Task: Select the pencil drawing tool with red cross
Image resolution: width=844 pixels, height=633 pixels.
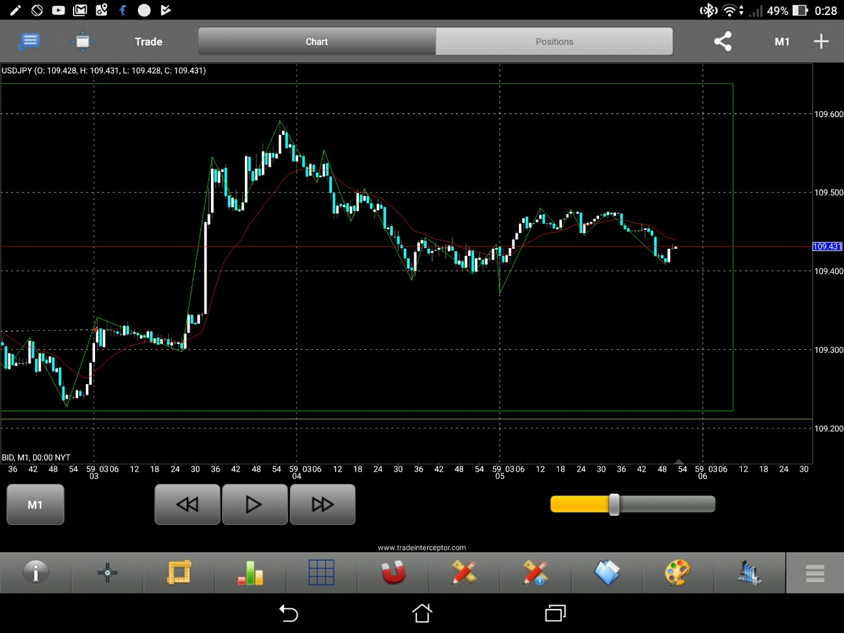Action: (x=464, y=572)
